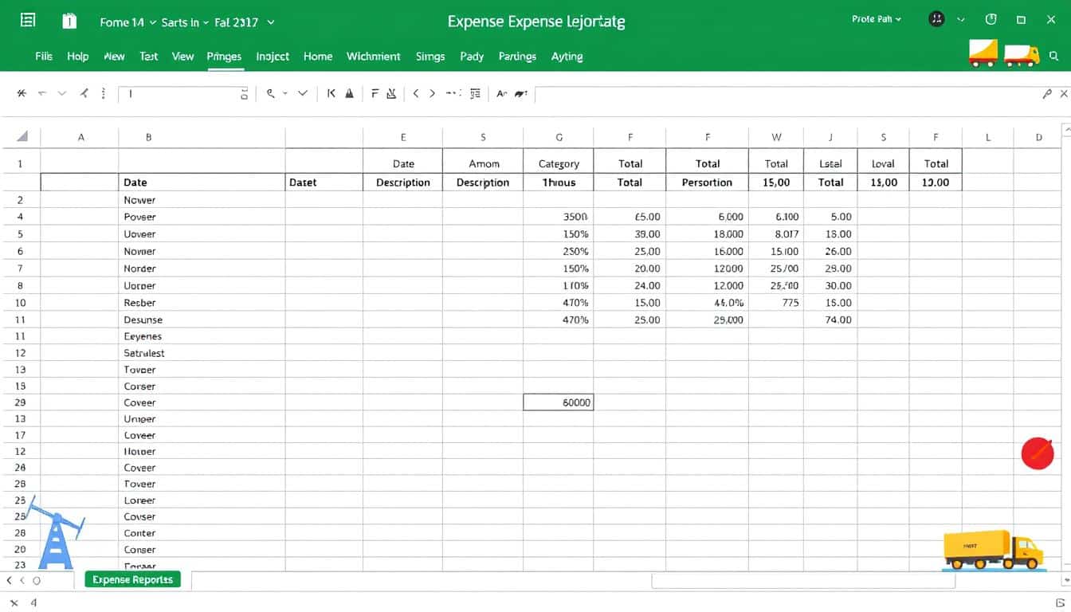Click the asterisk icon at toolbar start

click(22, 93)
